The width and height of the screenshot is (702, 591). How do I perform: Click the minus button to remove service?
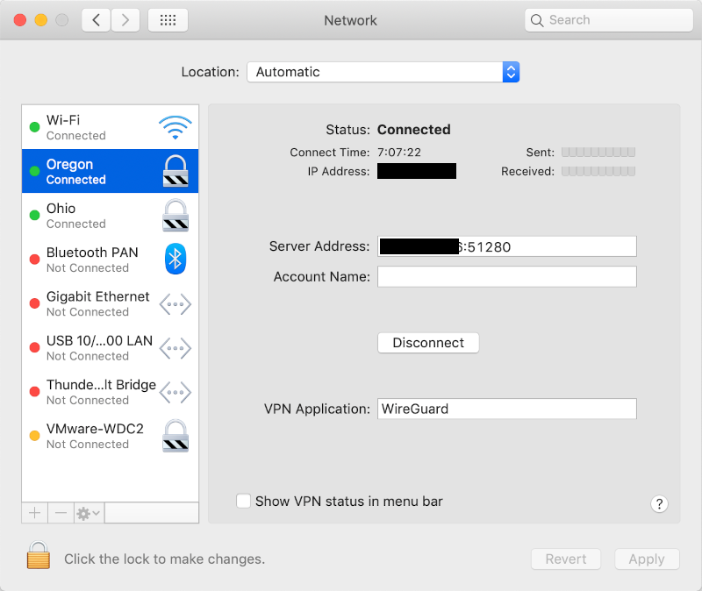point(61,513)
